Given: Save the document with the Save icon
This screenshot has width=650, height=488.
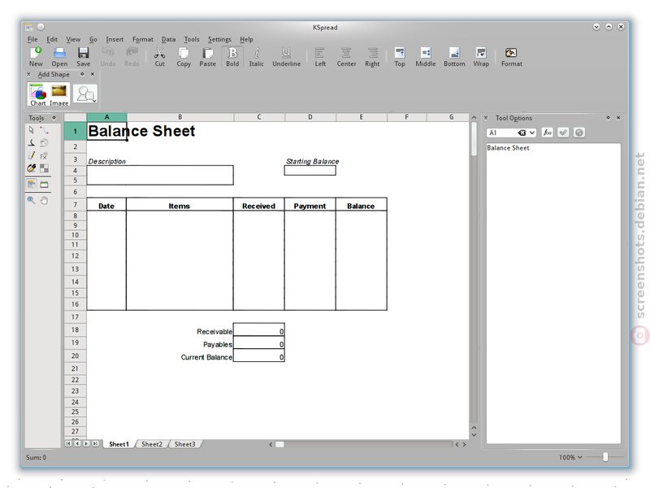Looking at the screenshot, I should point(84,57).
